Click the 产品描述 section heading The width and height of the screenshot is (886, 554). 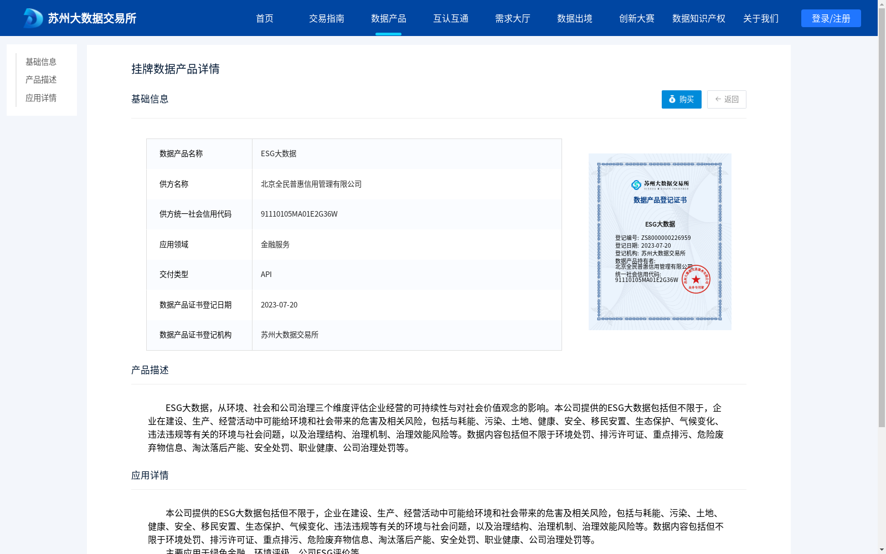150,370
